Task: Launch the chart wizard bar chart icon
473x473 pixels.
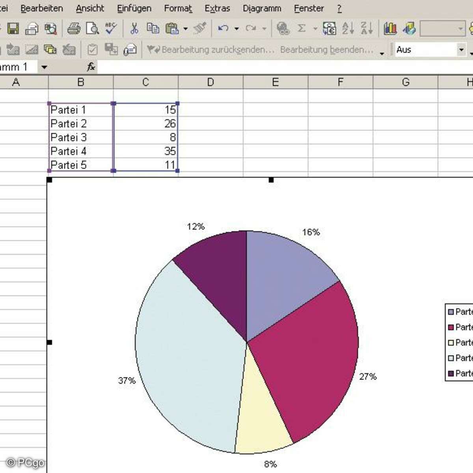Action: click(390, 28)
